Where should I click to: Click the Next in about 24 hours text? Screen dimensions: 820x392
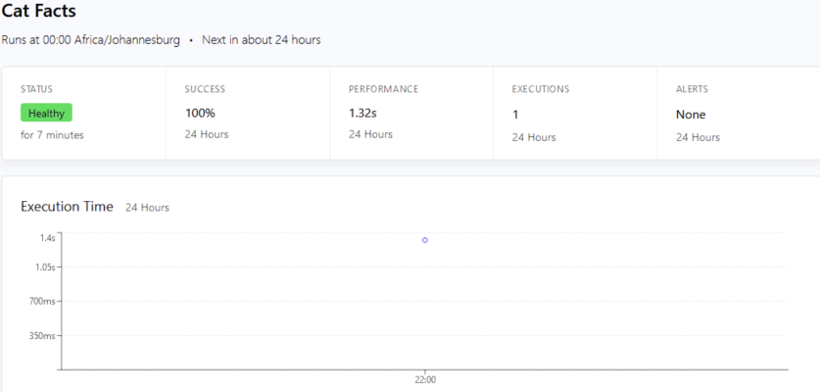(x=261, y=40)
